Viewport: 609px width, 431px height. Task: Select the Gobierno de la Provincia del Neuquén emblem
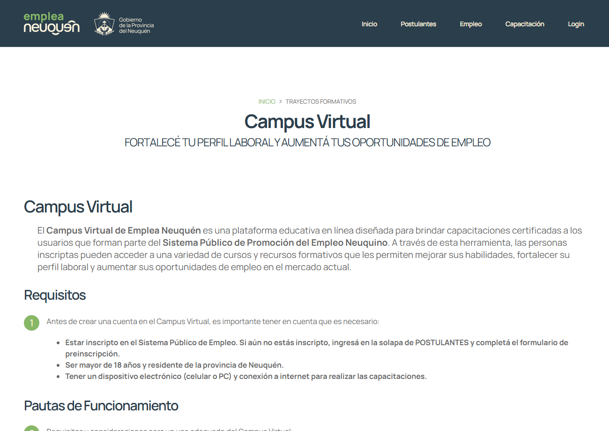104,23
